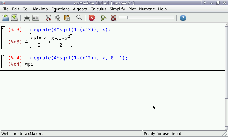Open the Help question mark icon
This screenshot has height=137, width=228.
pos(183,18)
